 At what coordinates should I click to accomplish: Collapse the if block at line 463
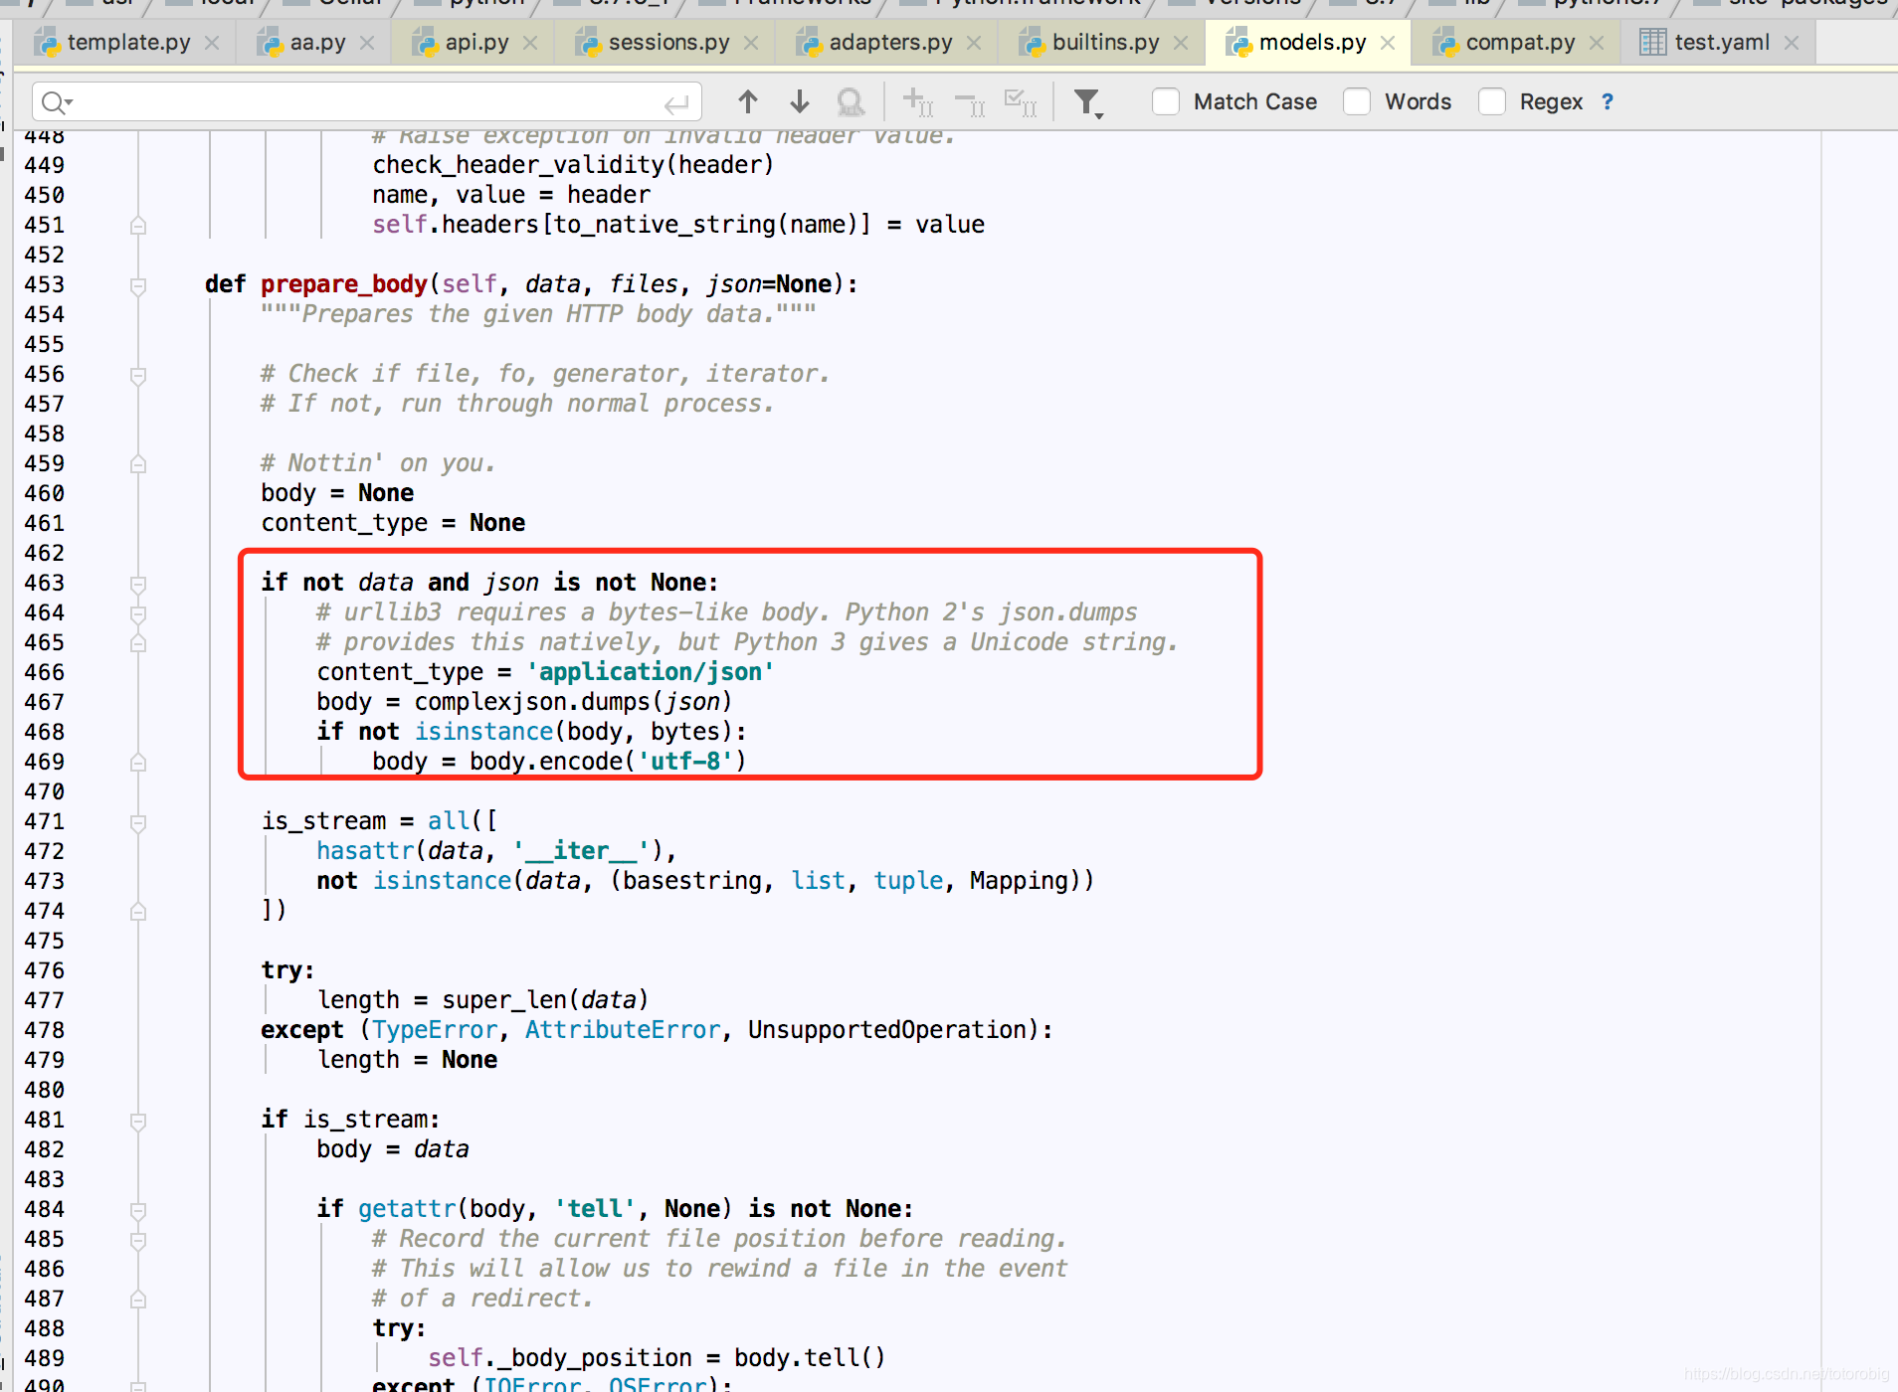click(138, 584)
